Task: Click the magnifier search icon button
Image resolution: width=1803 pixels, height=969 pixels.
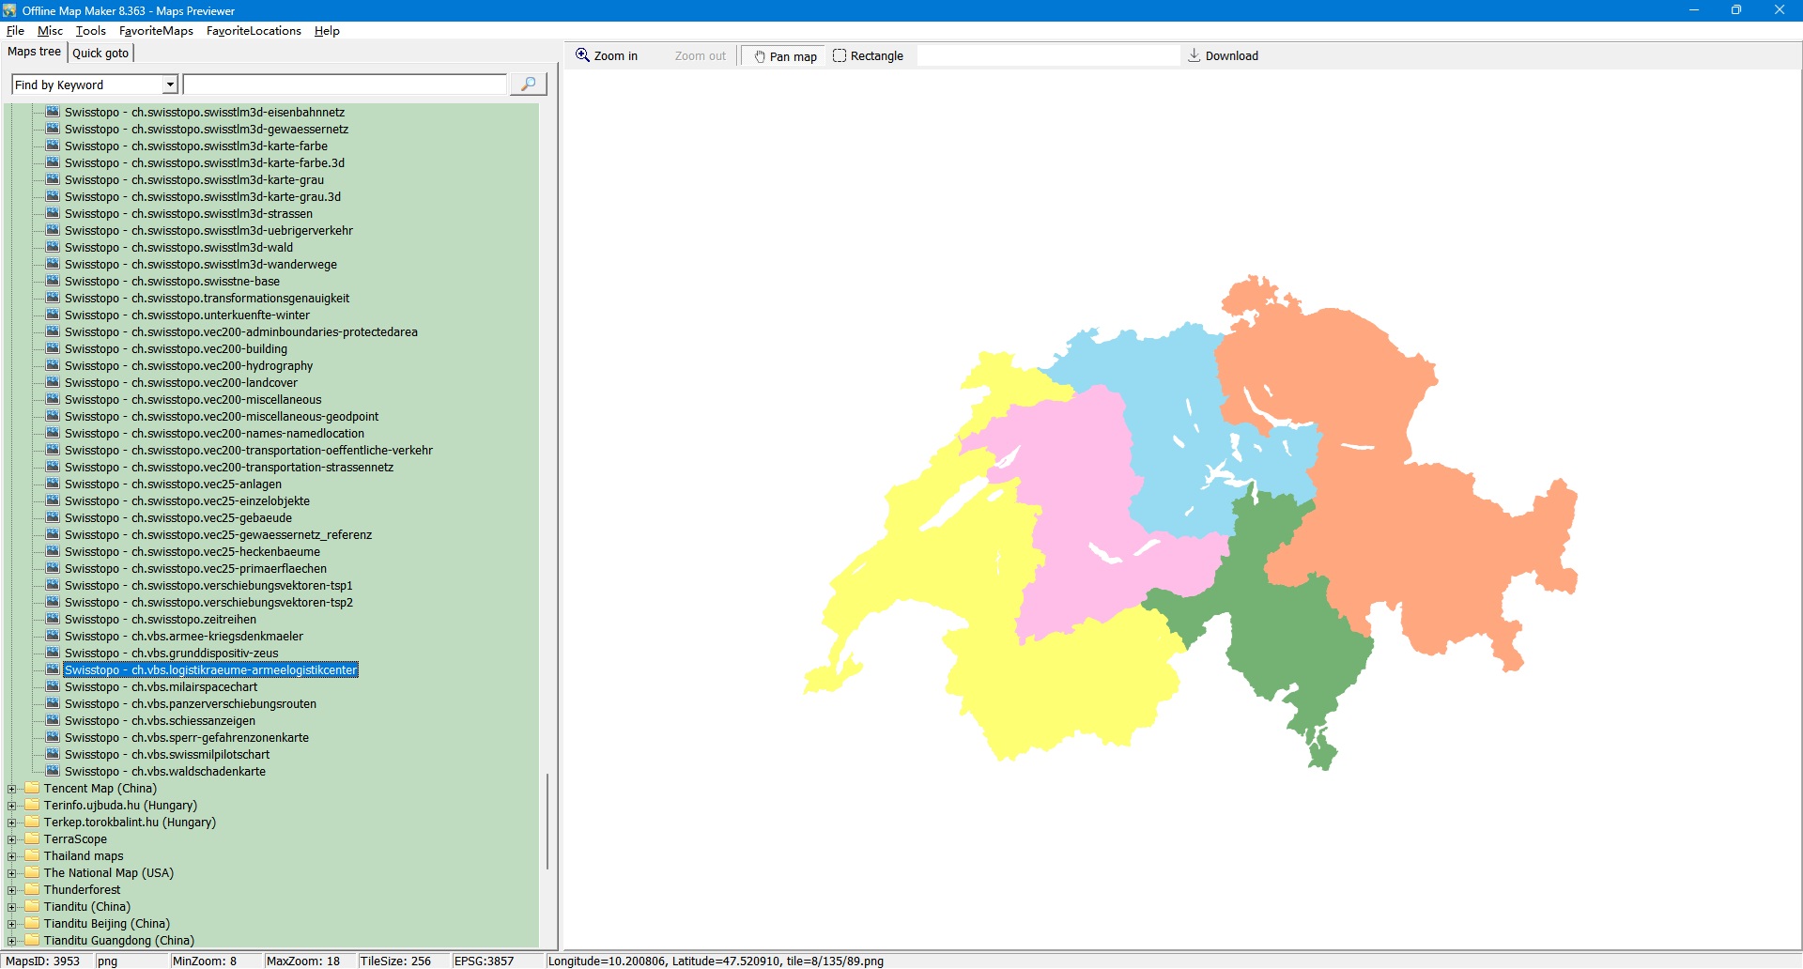Action: (528, 85)
